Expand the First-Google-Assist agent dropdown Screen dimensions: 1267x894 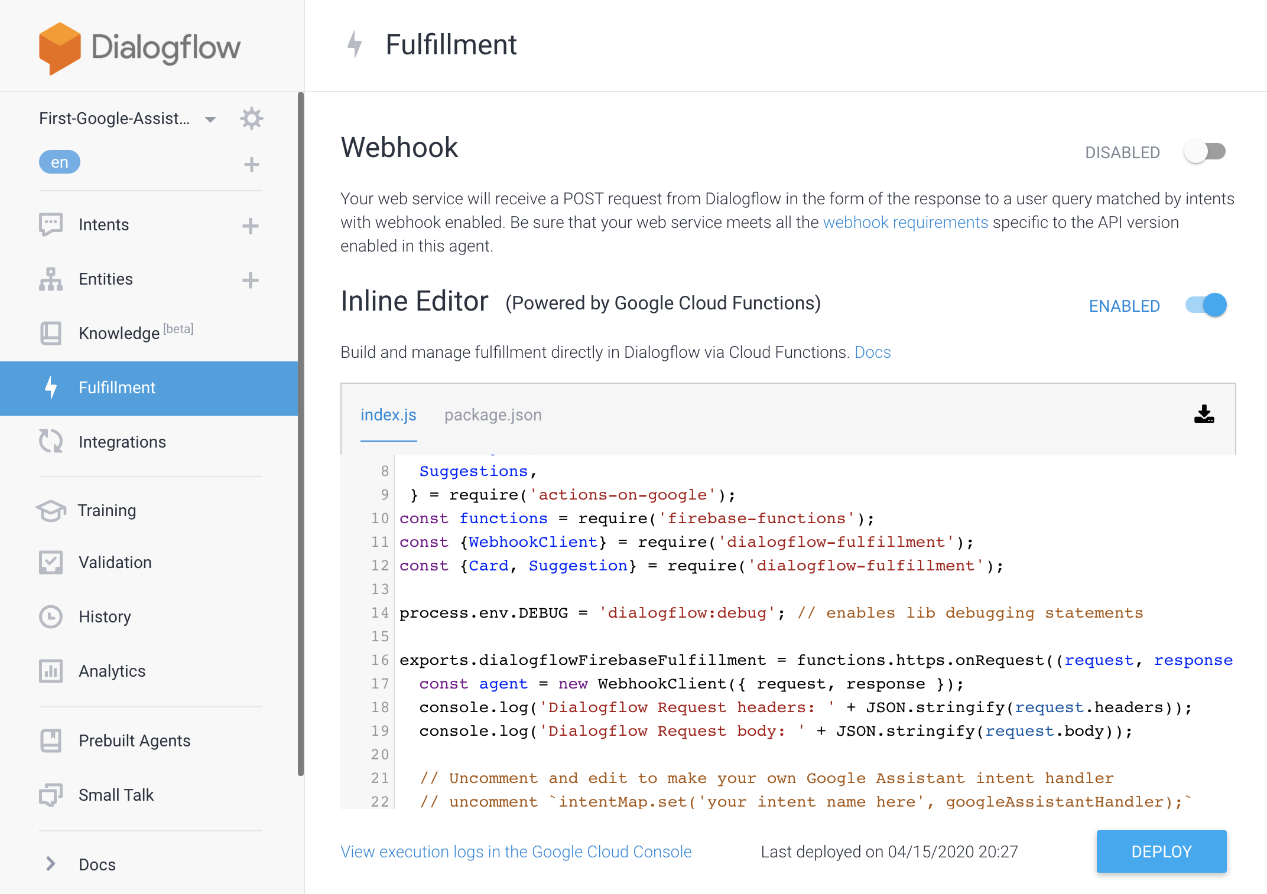pos(210,119)
